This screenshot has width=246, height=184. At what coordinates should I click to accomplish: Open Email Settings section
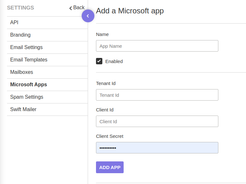47,47
